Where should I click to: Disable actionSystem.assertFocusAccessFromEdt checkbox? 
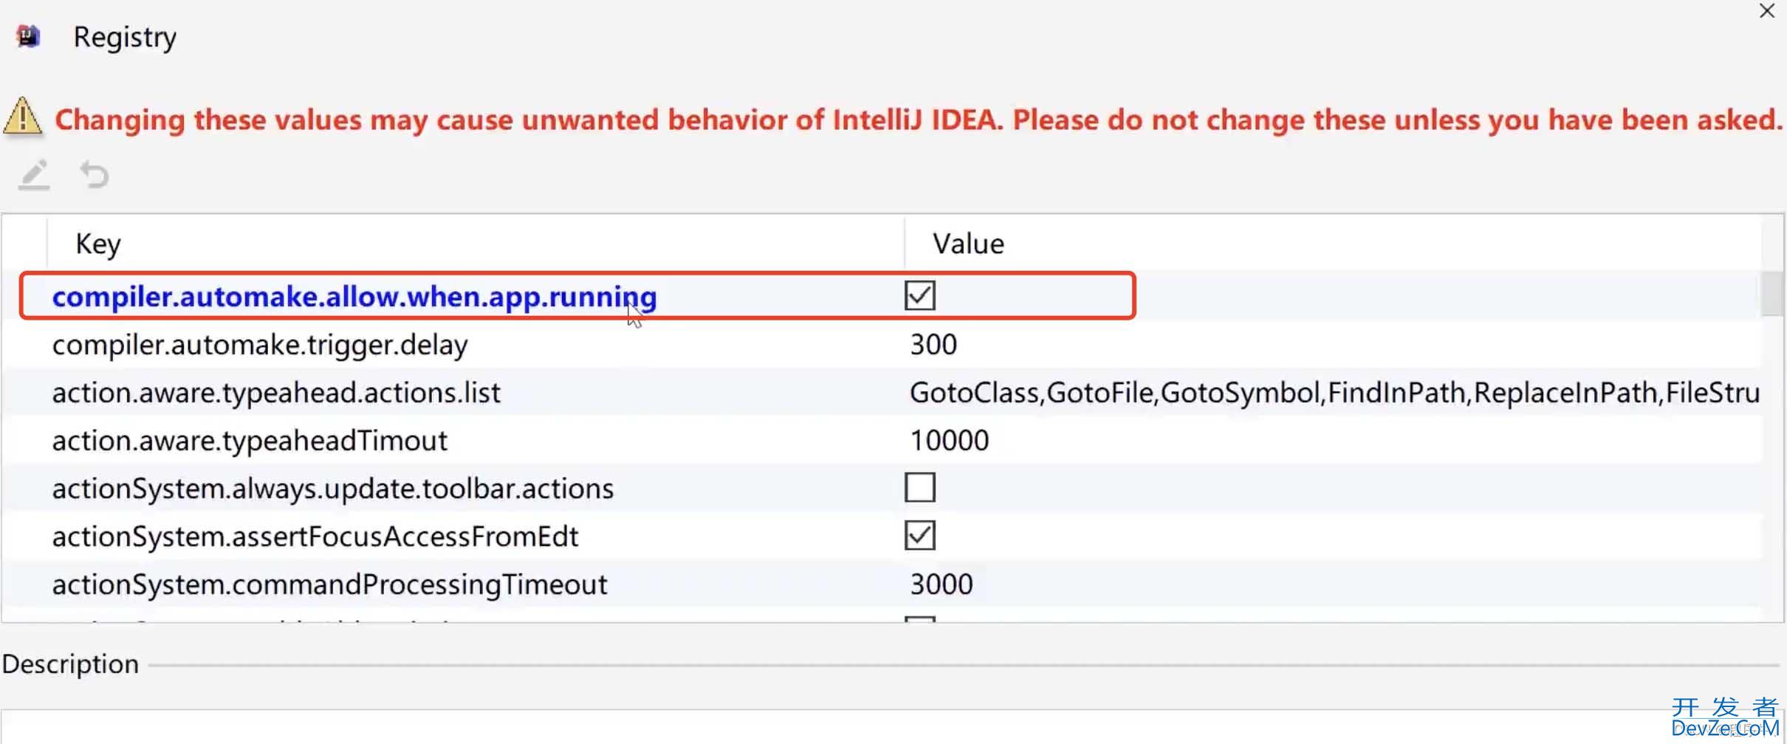tap(919, 536)
